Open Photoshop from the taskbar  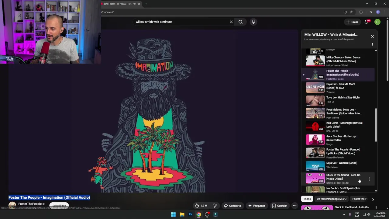190,214
